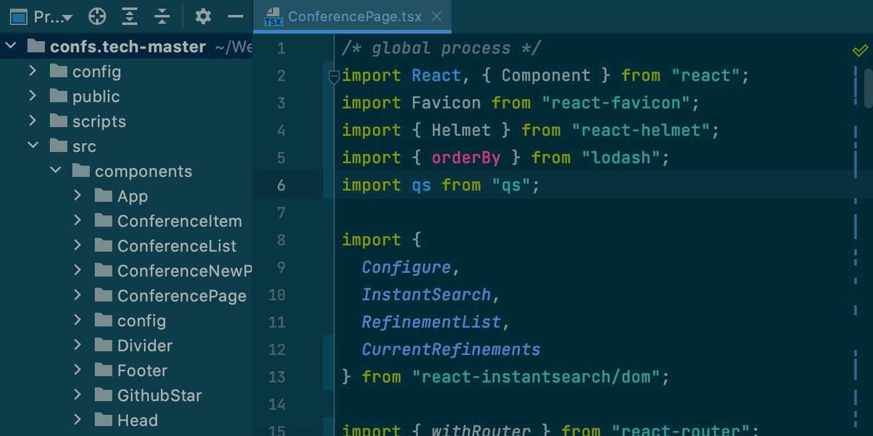Screen dimensions: 873x436
Task: Expand the ConferenceList folder
Action: 78,246
